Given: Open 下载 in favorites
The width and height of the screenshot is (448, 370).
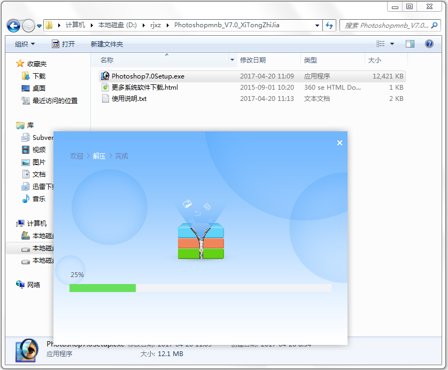Looking at the screenshot, I should tap(39, 76).
